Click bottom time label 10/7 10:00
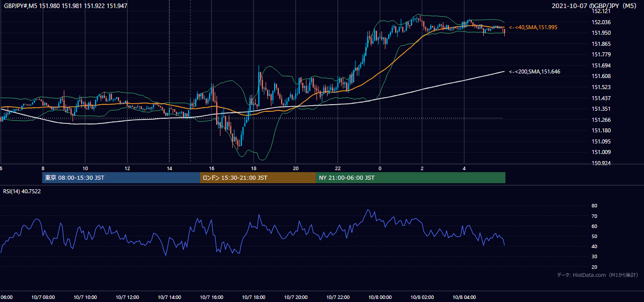Screen dimensions: 644x302 (x=85, y=297)
